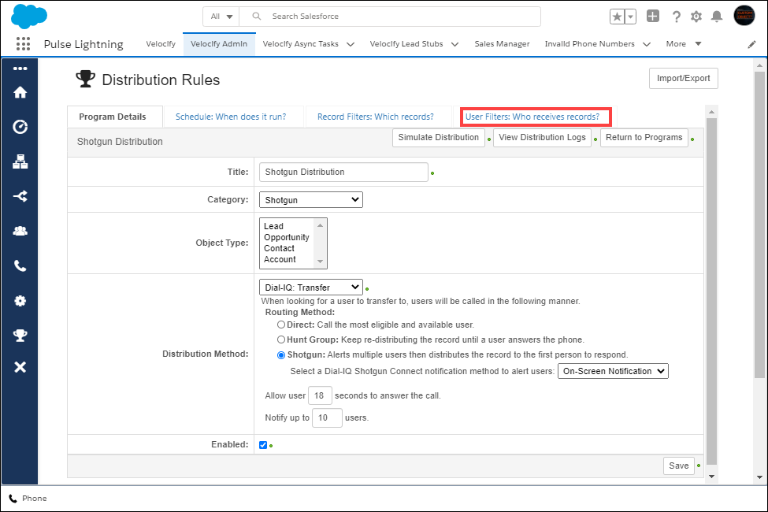768x512 pixels.
Task: Click the Distribution Rules trophy icon
Action: pos(85,79)
